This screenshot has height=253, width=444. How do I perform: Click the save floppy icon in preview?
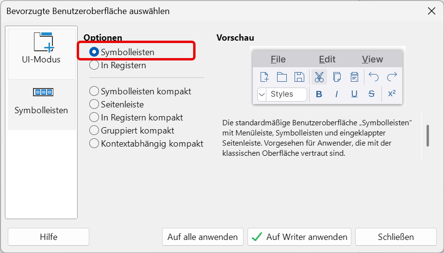point(299,77)
